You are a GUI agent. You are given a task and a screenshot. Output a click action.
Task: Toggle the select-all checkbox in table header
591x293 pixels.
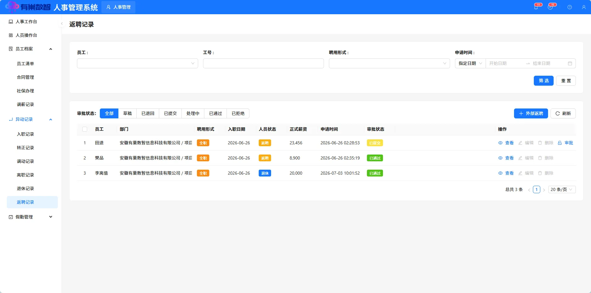(x=85, y=129)
